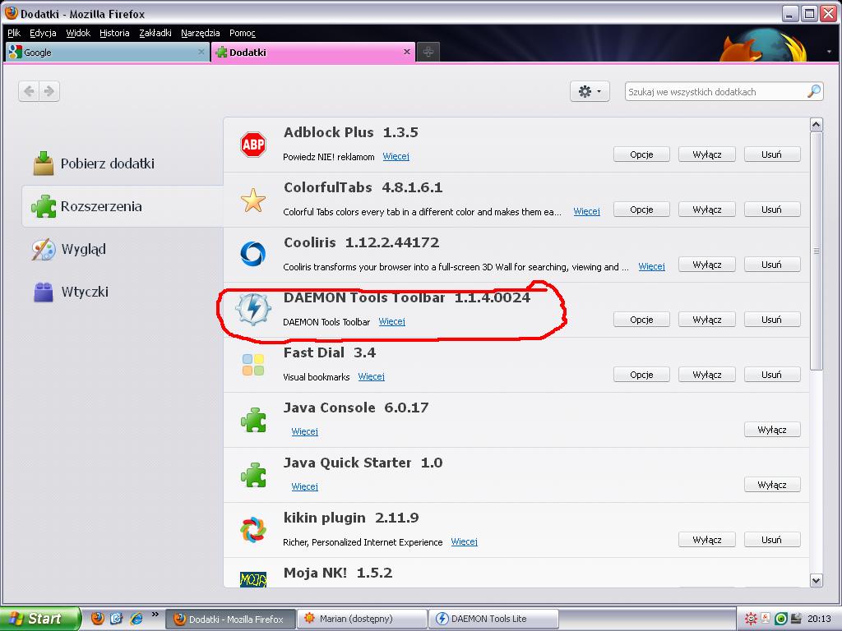Viewport: 842px width, 631px height.
Task: Disable Adblock Plus with Wyłącz
Action: click(706, 154)
